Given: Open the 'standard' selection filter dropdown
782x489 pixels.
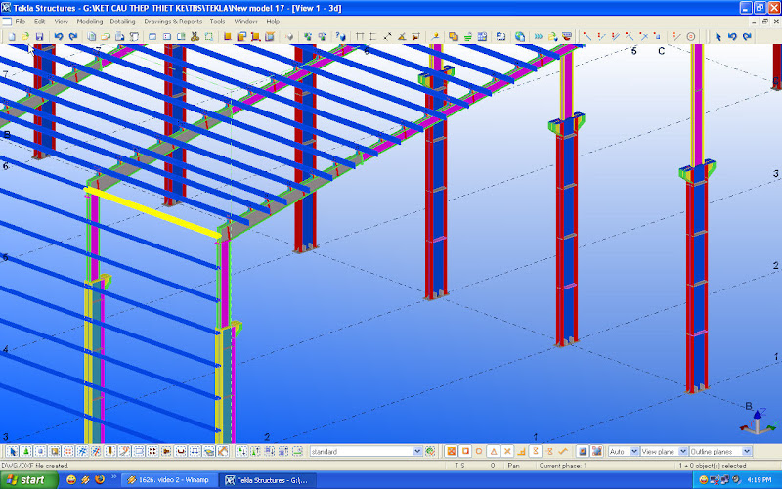Looking at the screenshot, I should (x=416, y=451).
